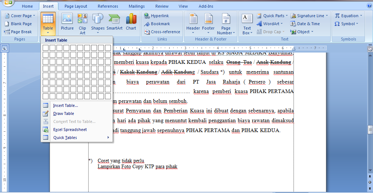Open the Shapes gallery
Screen dimensions: 373x193
(x=98, y=24)
